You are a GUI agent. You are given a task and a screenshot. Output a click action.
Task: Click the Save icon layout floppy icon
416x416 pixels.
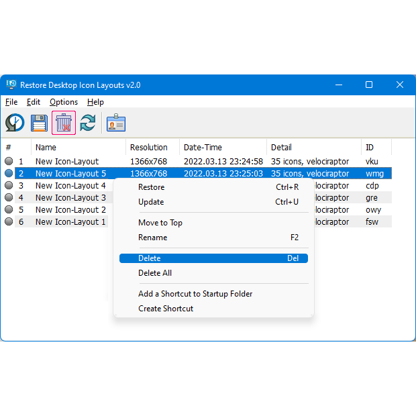40,123
